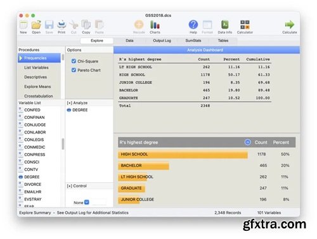Screen dimensions: 317x239
Task: Click the New document toolbar icon
Action: coord(23,25)
